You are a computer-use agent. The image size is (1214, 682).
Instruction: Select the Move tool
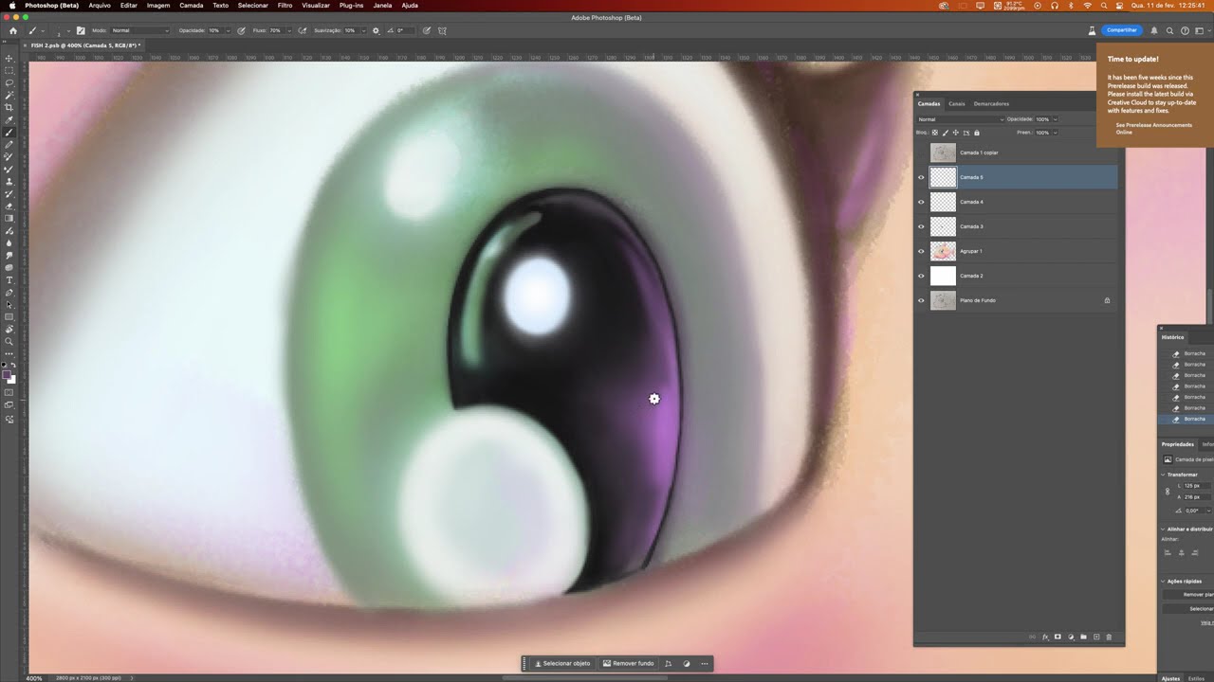9,59
